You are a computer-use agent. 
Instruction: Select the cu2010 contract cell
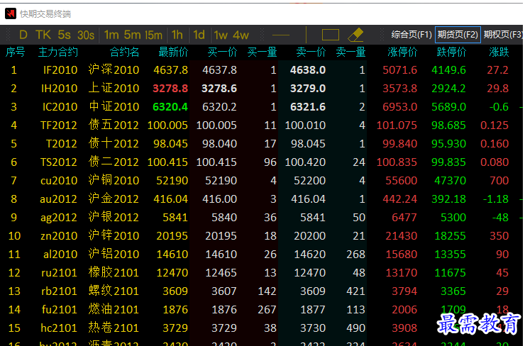click(x=59, y=180)
